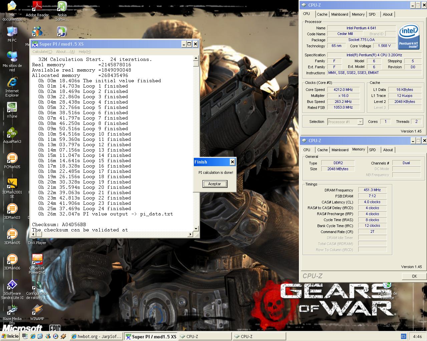Click the Super PI title bar icon
This screenshot has height=341, width=427.
click(35, 44)
